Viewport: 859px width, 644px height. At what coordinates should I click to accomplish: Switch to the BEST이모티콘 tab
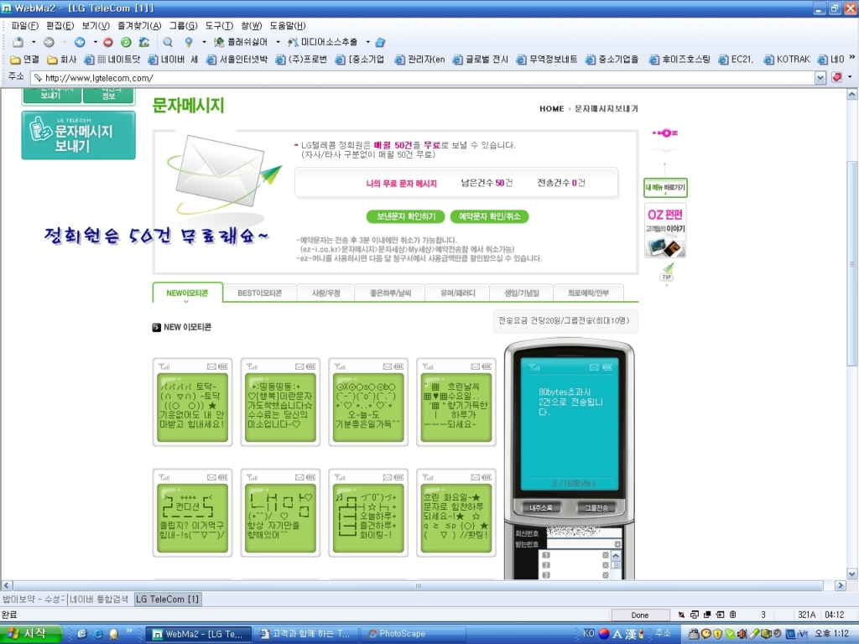pyautogui.click(x=260, y=293)
